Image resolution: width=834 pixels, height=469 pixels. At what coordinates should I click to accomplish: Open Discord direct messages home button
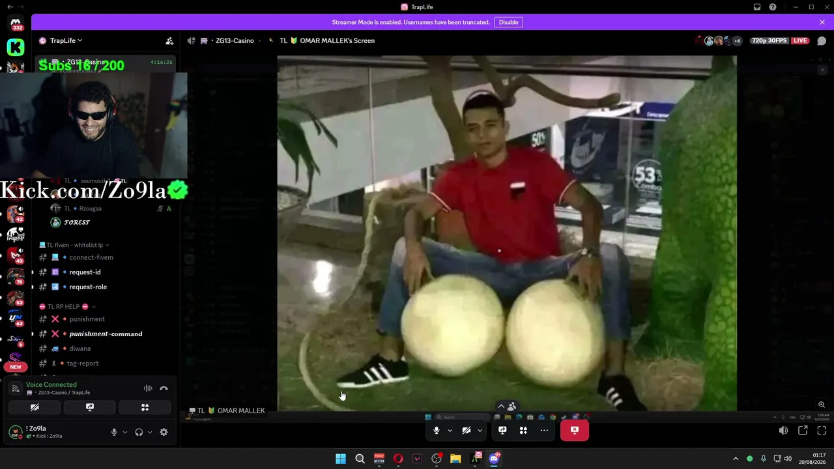[16, 24]
